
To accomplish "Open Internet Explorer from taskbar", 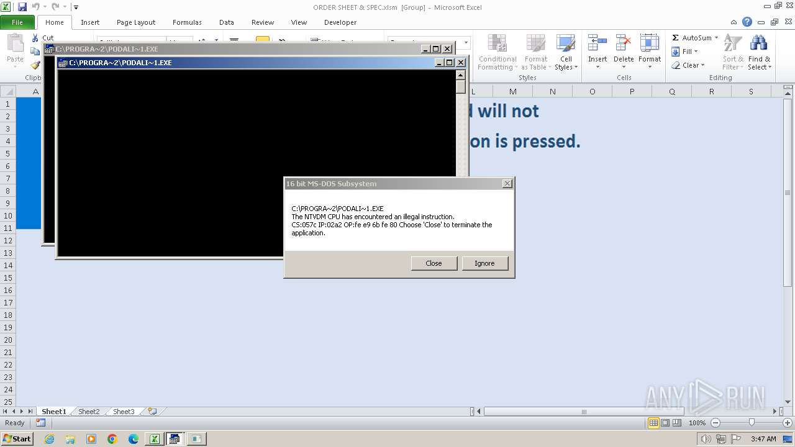I will click(49, 439).
